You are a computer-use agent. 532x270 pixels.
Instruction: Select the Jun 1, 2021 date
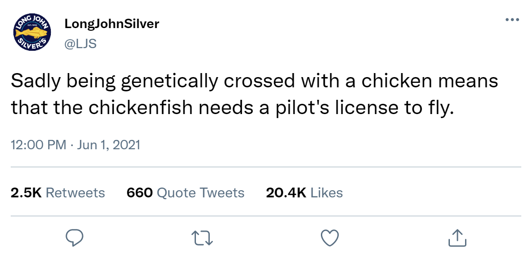[108, 145]
